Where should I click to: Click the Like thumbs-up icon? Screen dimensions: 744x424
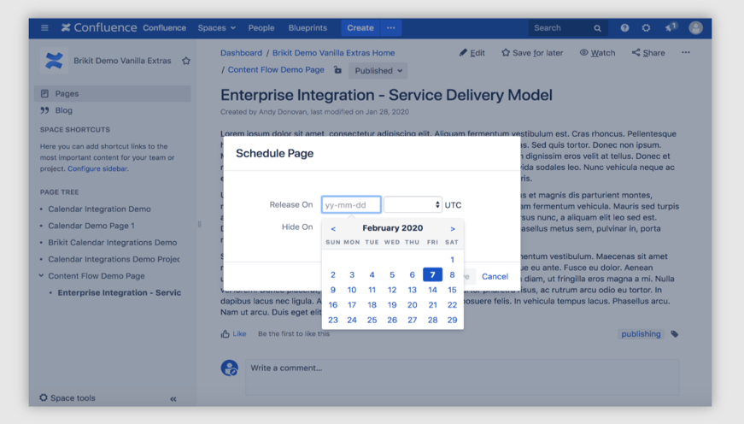tap(225, 333)
